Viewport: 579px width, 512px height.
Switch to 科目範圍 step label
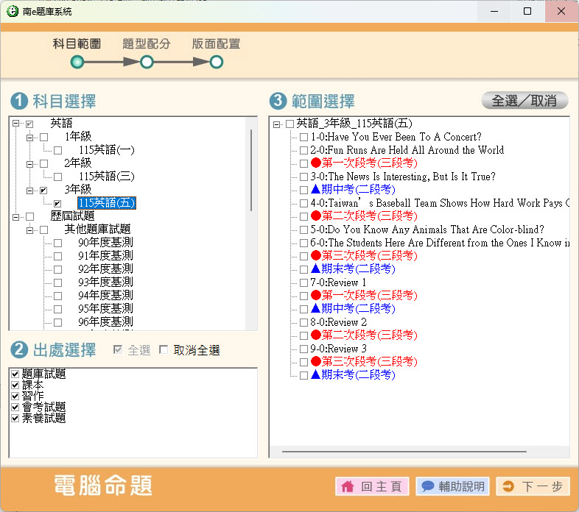click(77, 44)
